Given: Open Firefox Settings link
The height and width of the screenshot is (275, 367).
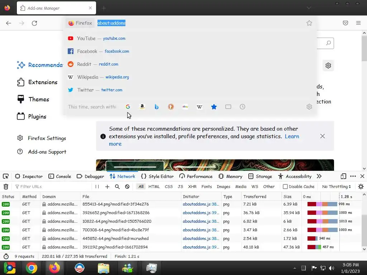Looking at the screenshot, I should pyautogui.click(x=42, y=138).
